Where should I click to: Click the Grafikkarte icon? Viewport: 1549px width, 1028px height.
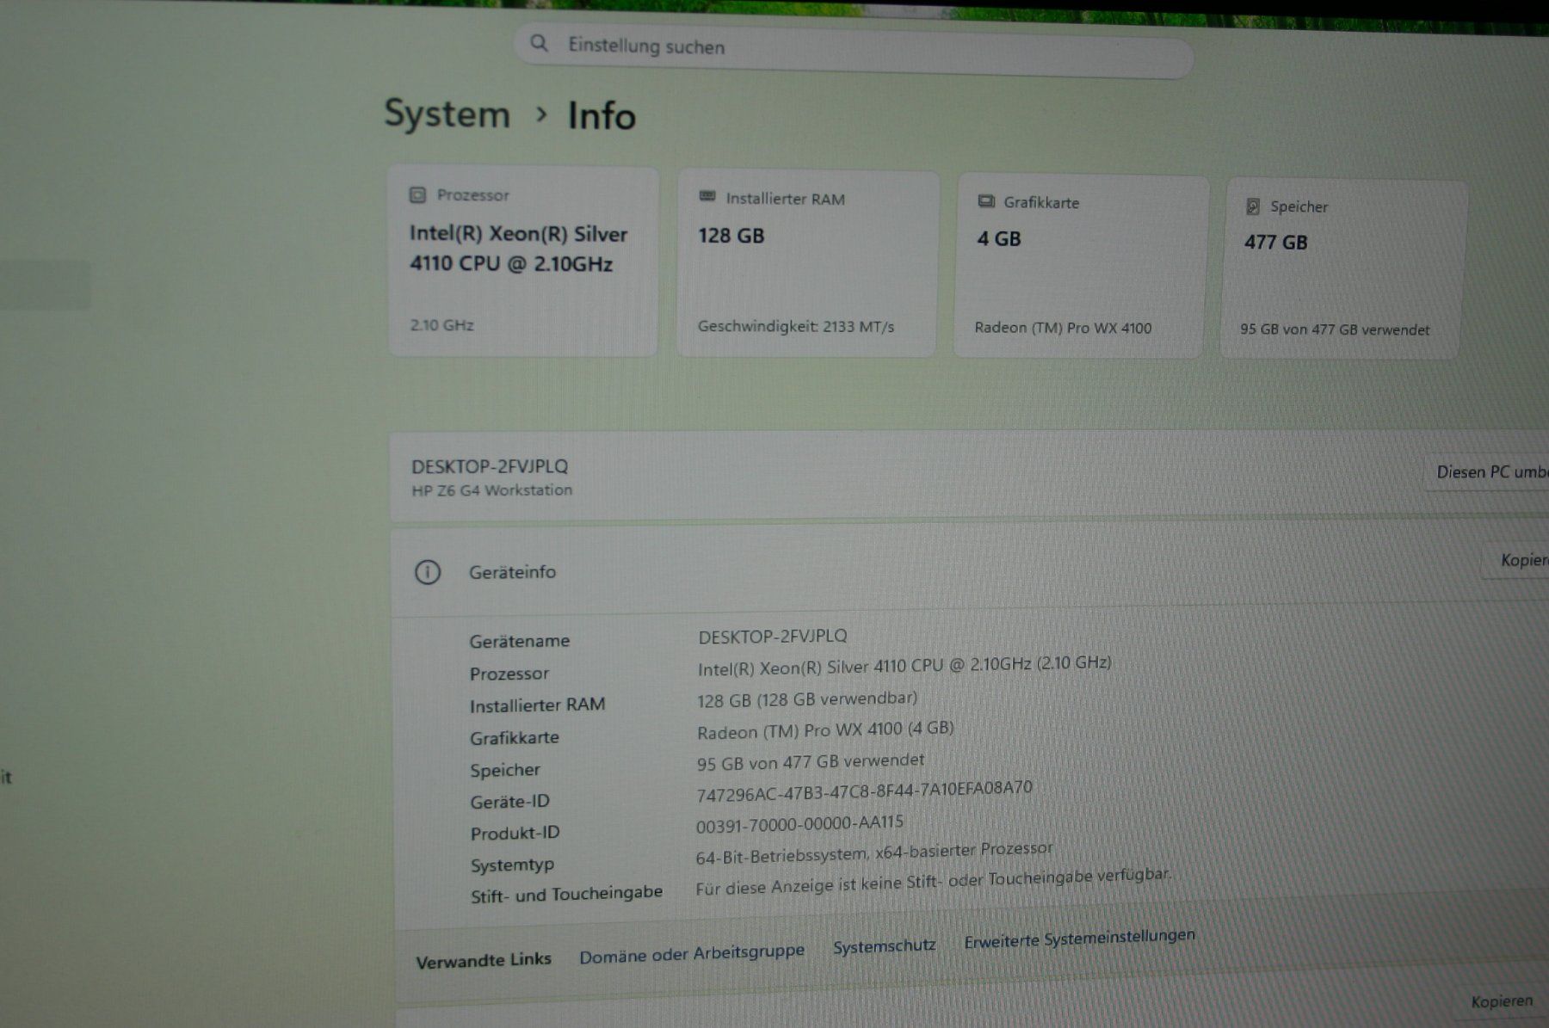tap(986, 201)
